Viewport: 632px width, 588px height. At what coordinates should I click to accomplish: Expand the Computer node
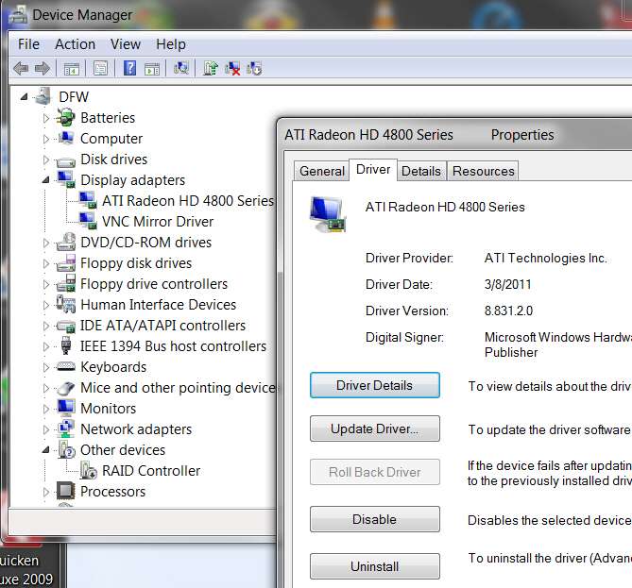click(46, 139)
